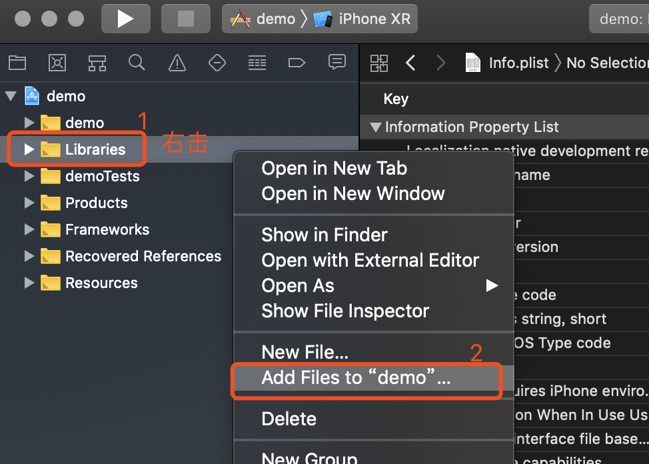Show the Report navigator
This screenshot has height=464, width=649.
(337, 62)
